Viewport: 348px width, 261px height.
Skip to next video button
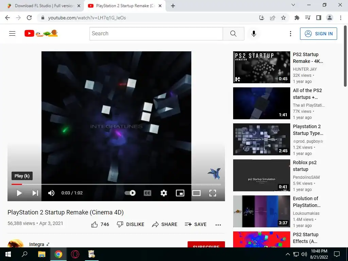[35, 193]
